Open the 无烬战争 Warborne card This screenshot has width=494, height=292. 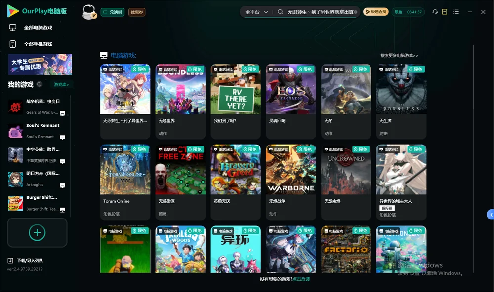click(x=291, y=182)
